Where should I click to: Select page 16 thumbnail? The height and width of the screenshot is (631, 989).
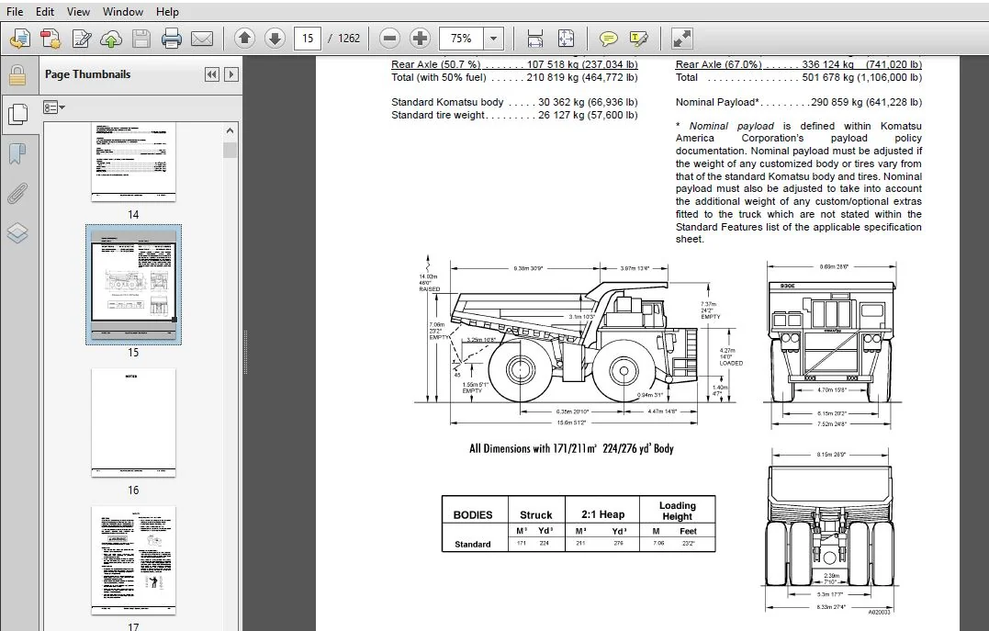pos(133,423)
